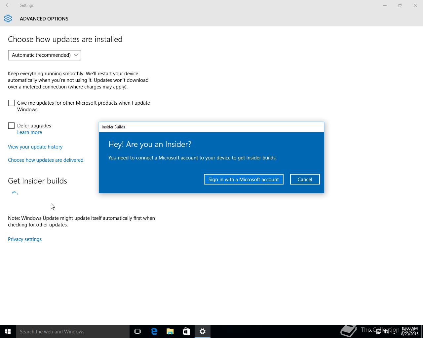Screen dimensions: 423x338
Task: Go back using the Settings back arrow
Action: (x=8, y=5)
